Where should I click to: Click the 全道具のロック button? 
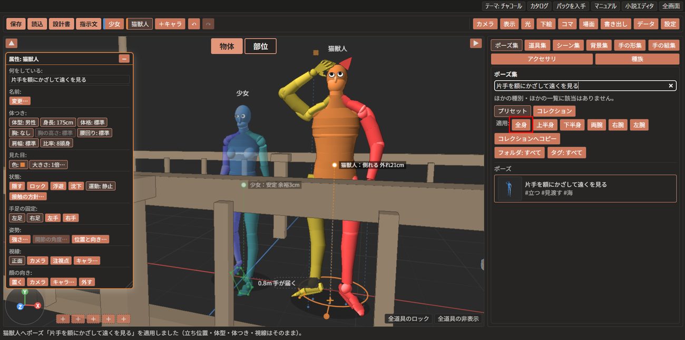tap(408, 318)
